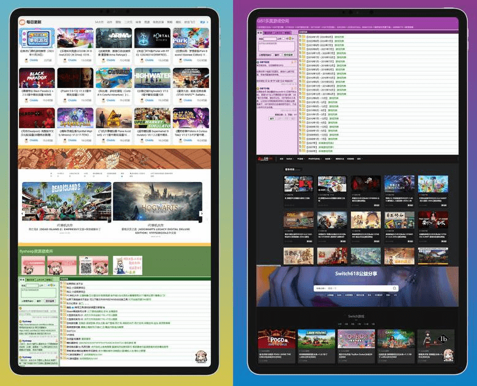Click the Switch618 site logo in the dark navbar
The height and width of the screenshot is (386, 477).
[264, 158]
